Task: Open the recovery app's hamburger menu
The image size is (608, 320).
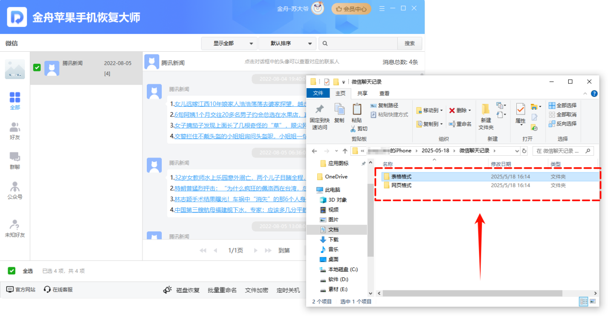Action: click(382, 8)
